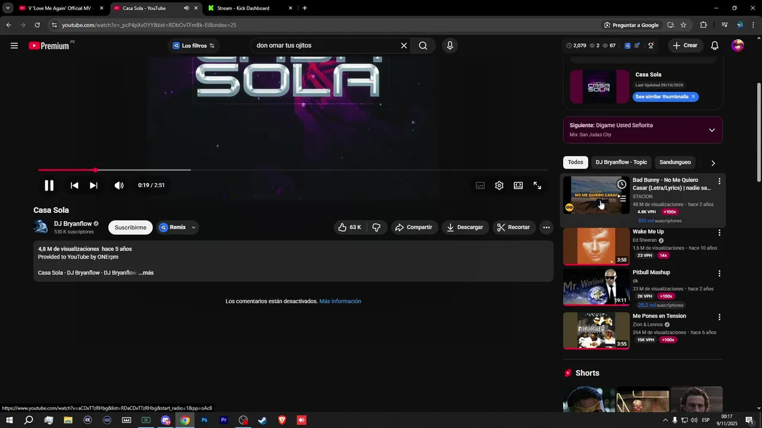Open Chrome media controls icon
The height and width of the screenshot is (428, 762).
pyautogui.click(x=724, y=25)
